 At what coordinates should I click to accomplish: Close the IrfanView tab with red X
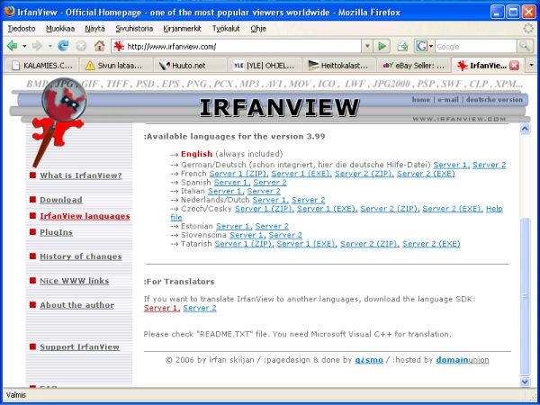tap(514, 66)
